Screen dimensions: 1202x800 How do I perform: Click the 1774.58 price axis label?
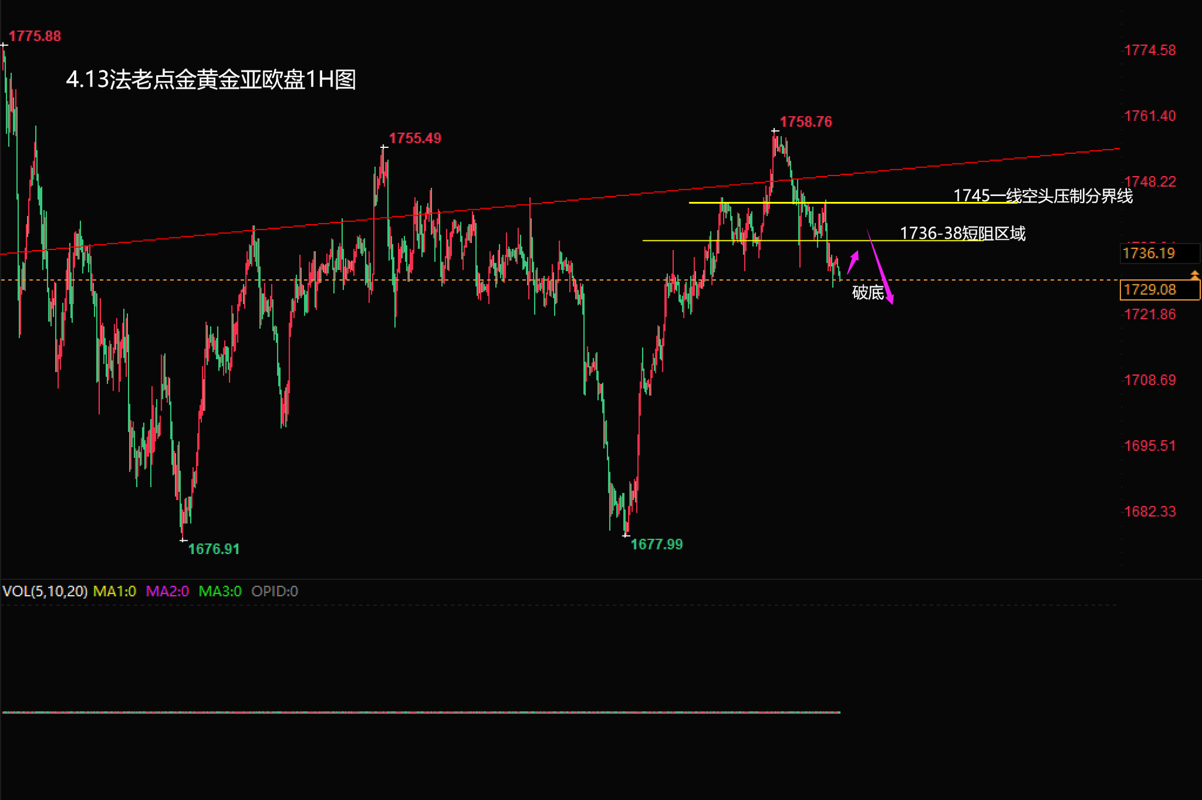(x=1150, y=50)
